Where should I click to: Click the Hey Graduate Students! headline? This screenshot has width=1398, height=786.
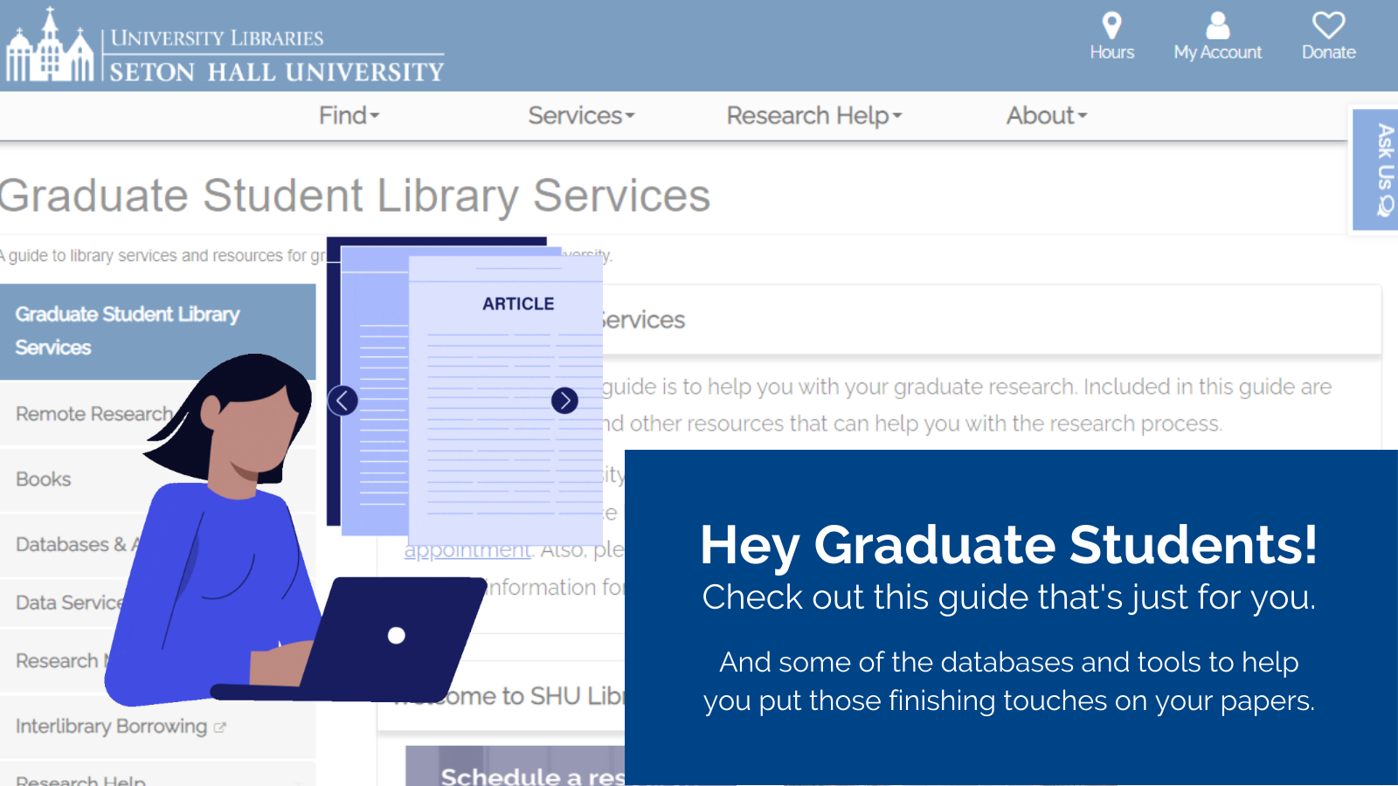pyautogui.click(x=1008, y=545)
